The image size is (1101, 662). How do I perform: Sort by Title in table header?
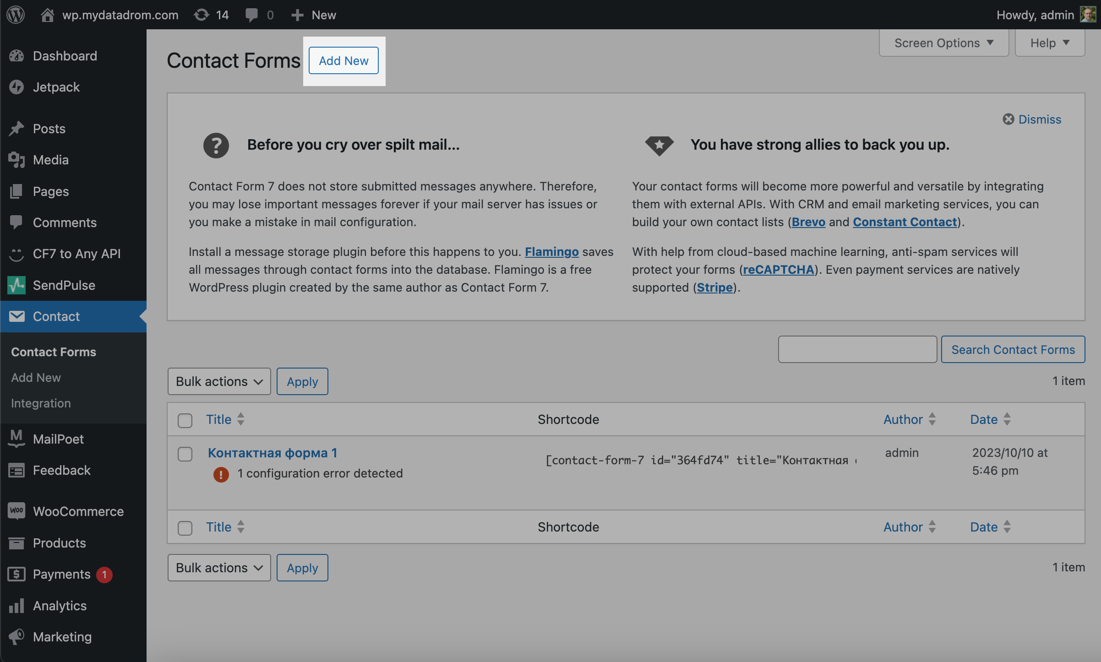click(225, 419)
